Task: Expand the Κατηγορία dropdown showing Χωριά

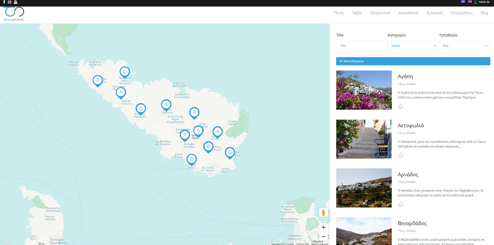Action: pos(413,46)
